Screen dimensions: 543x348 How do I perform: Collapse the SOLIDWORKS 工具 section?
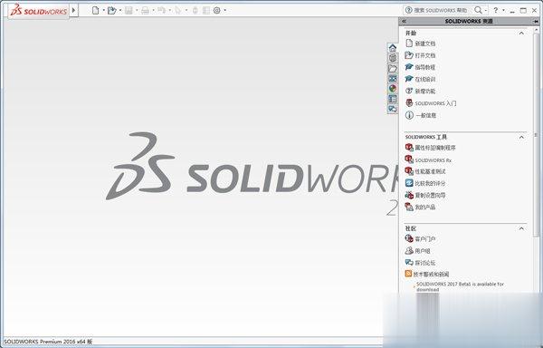tap(521, 137)
